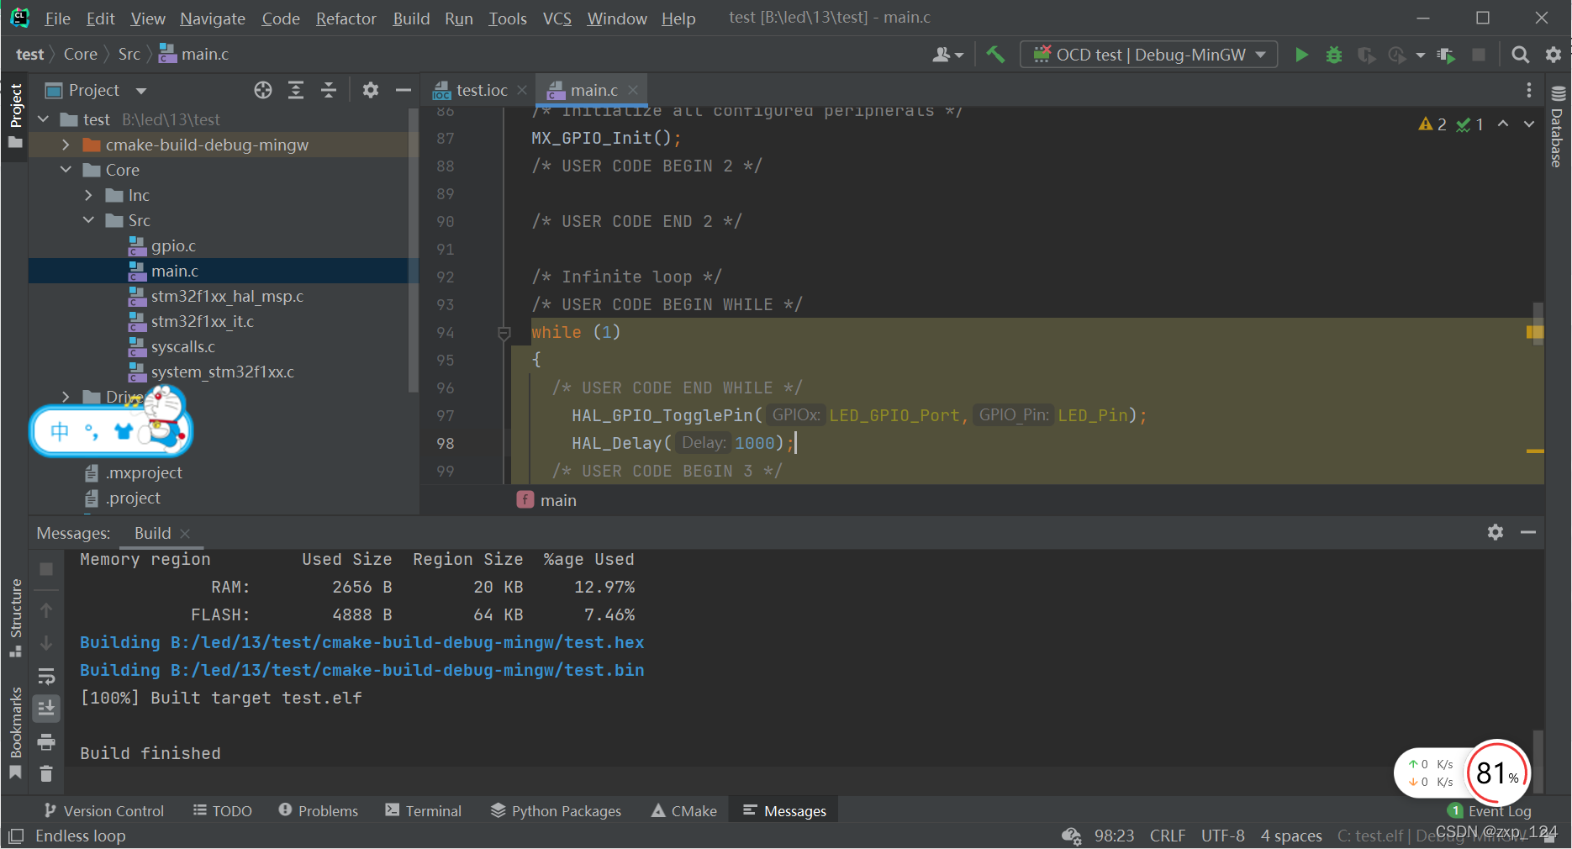Screen dimensions: 1572x849
Task: Expand cmake-build-debug-mingw folder
Action: (x=66, y=145)
